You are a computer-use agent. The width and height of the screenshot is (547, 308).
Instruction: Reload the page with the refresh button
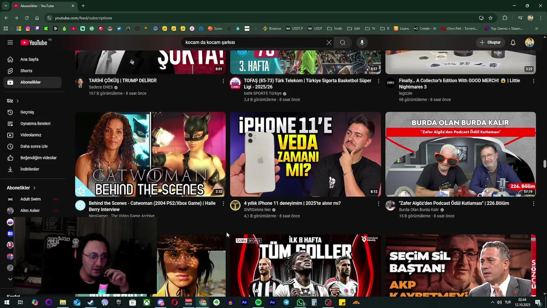26,18
